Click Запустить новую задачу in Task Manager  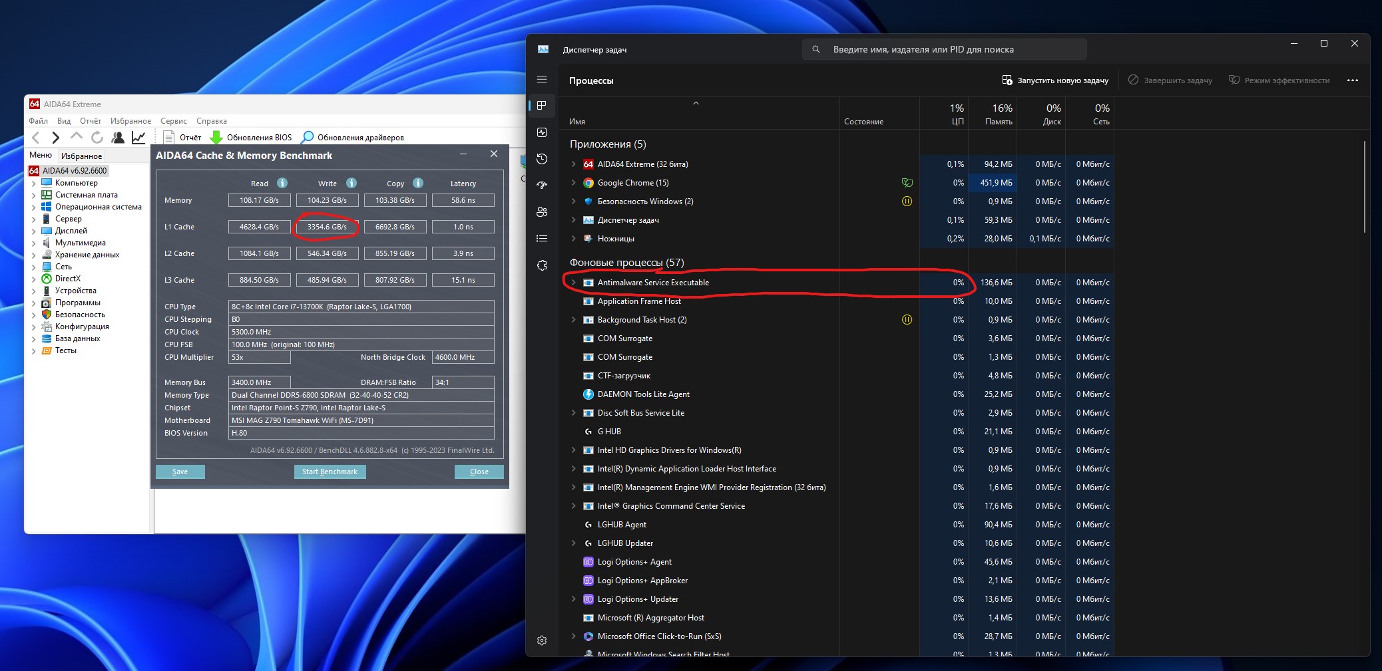click(x=1055, y=80)
